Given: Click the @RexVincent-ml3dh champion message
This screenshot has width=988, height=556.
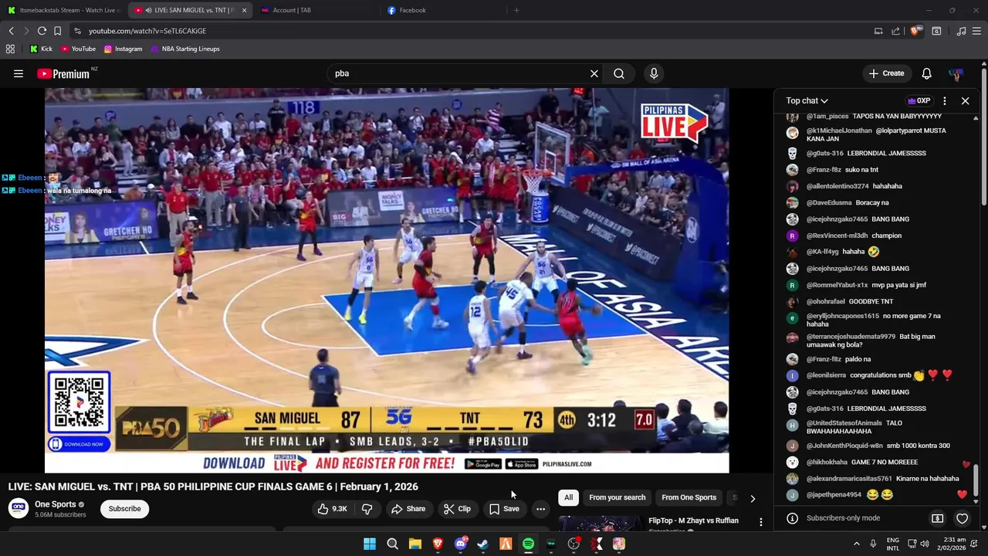Looking at the screenshot, I should click(886, 236).
